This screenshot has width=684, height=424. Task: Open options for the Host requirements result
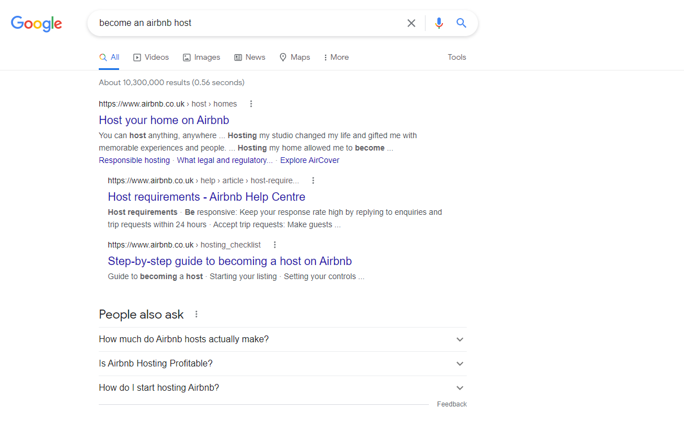click(x=313, y=180)
